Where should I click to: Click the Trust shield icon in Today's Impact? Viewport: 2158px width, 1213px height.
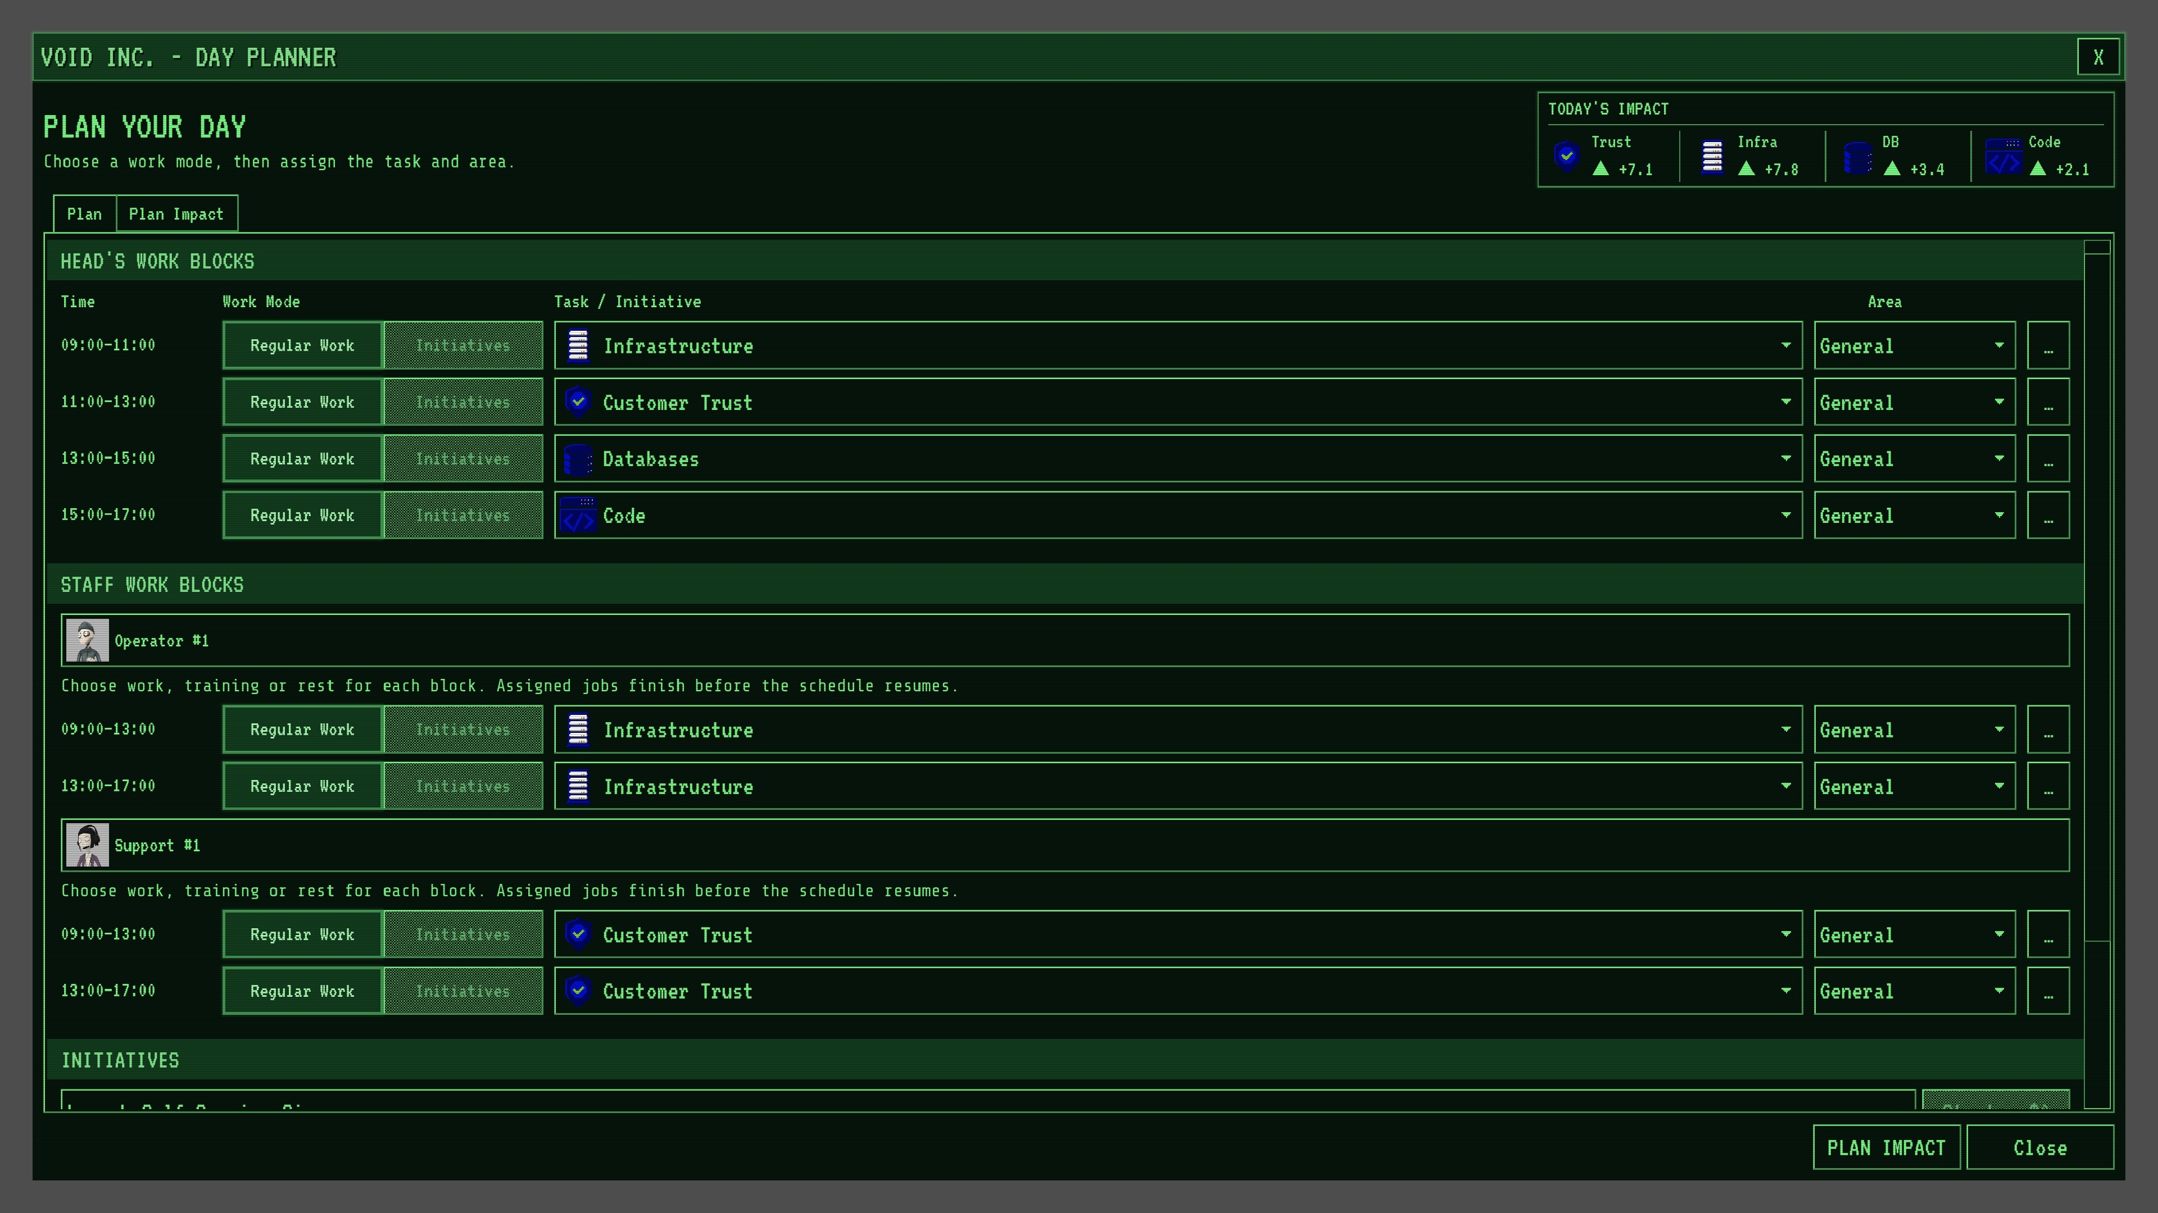pyautogui.click(x=1567, y=156)
